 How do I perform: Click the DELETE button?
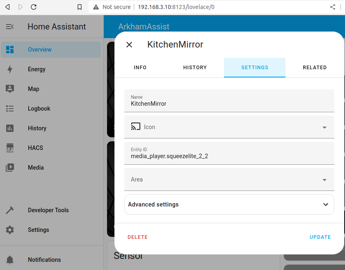pos(137,237)
